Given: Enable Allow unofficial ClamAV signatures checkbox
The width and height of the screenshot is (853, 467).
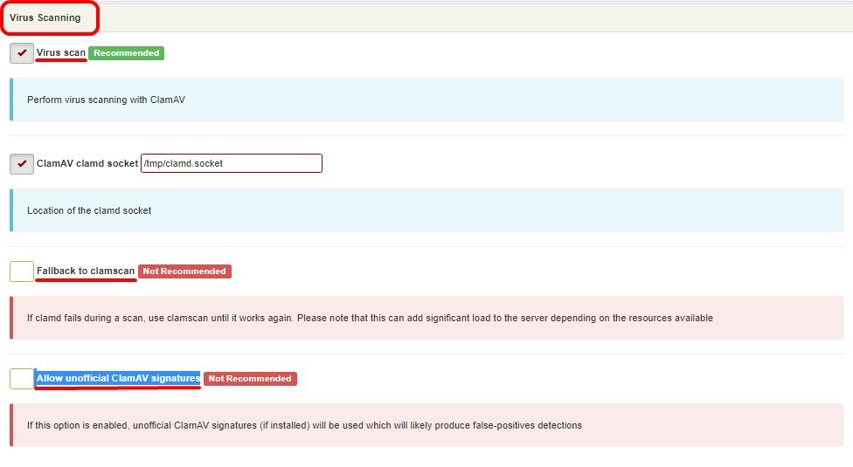Looking at the screenshot, I should coord(22,379).
